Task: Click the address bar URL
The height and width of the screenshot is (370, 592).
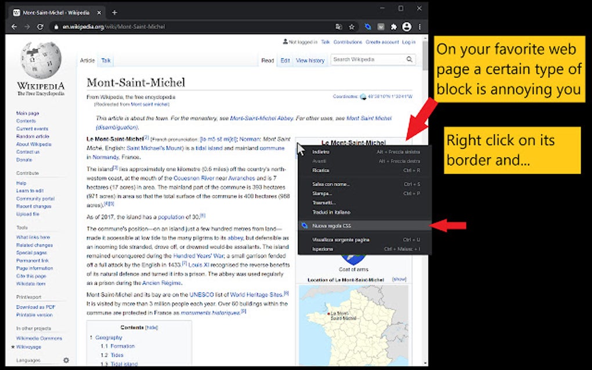Action: [x=114, y=27]
